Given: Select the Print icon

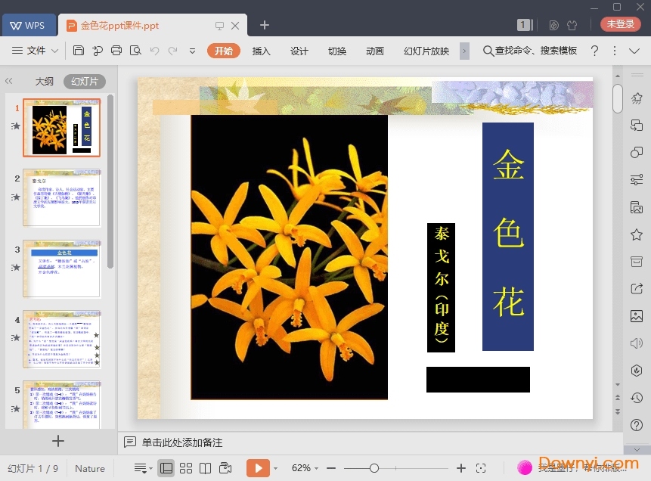Looking at the screenshot, I should [116, 51].
